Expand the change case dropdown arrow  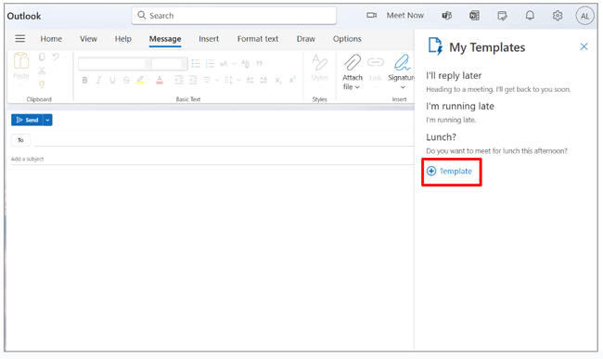[234, 64]
